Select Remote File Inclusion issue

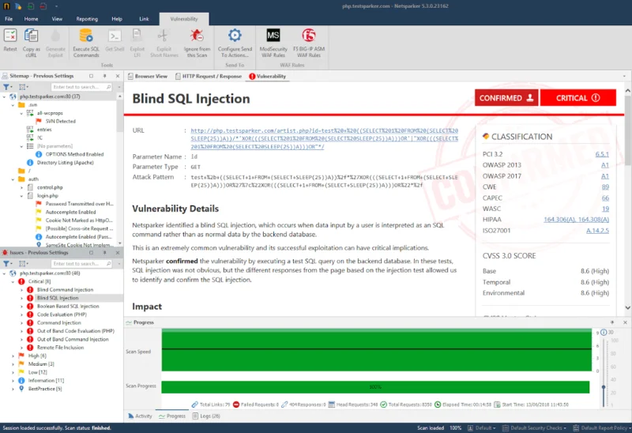[61, 347]
